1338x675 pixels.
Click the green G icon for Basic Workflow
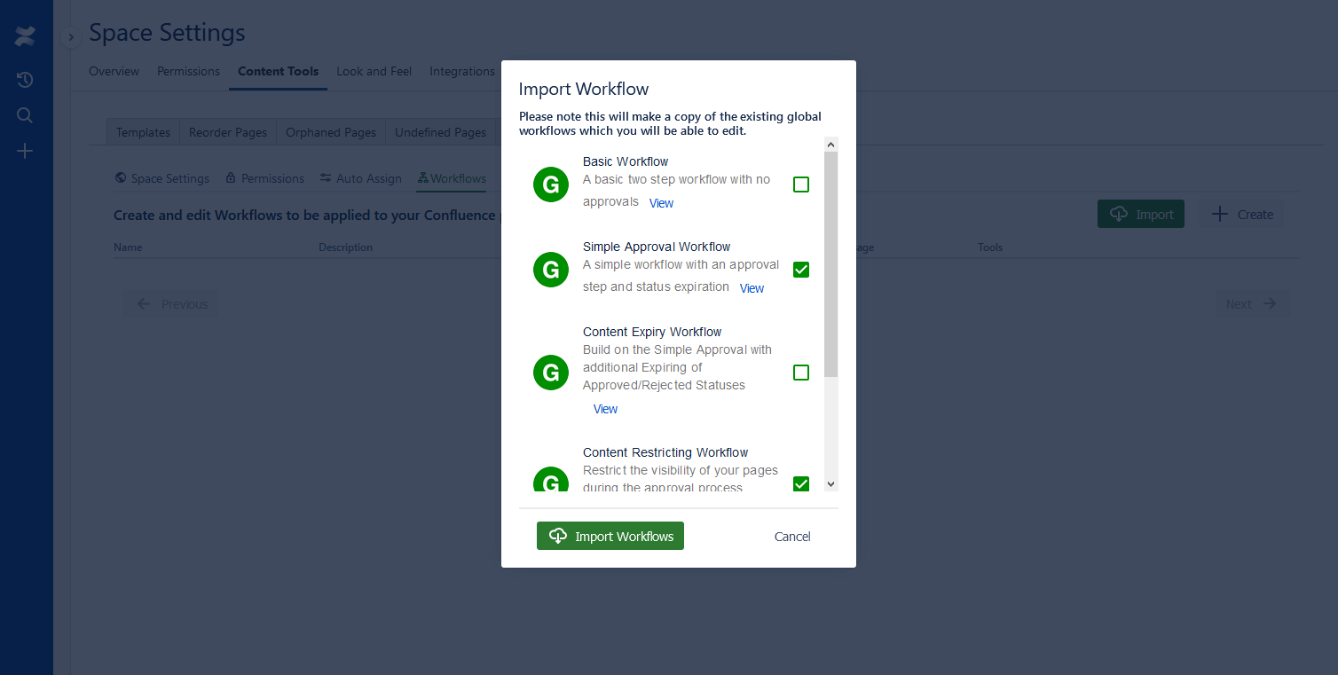tap(550, 184)
